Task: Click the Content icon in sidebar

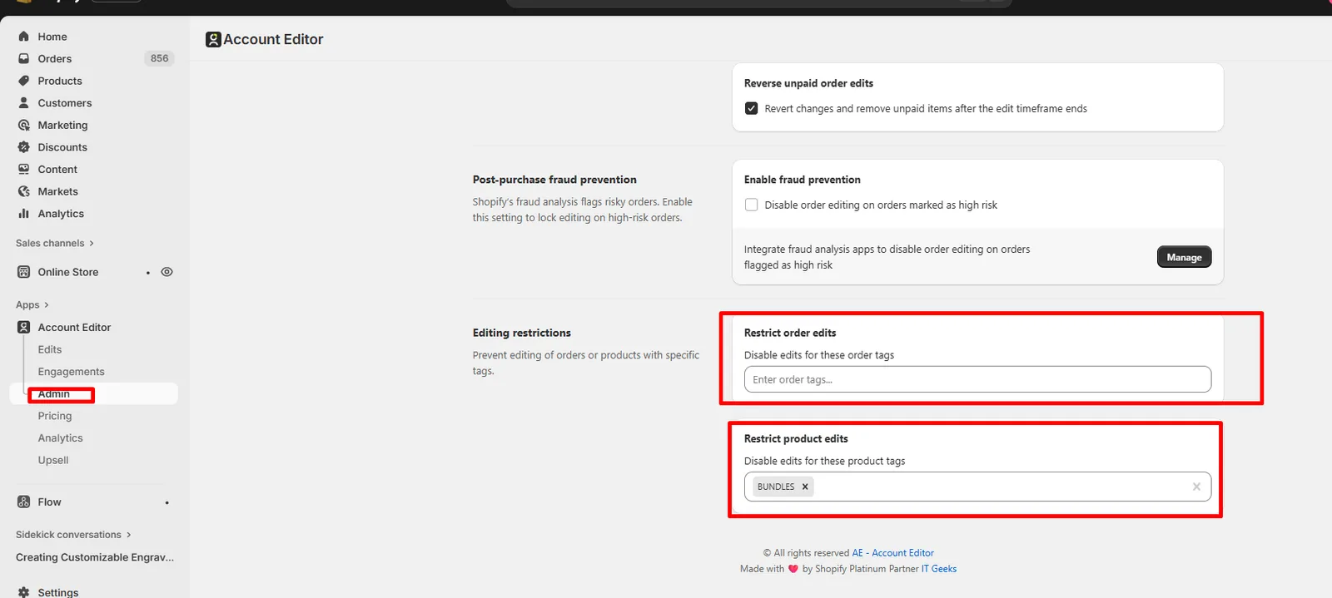Action: (23, 169)
